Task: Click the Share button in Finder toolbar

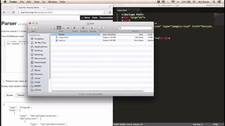Action: 101,28
